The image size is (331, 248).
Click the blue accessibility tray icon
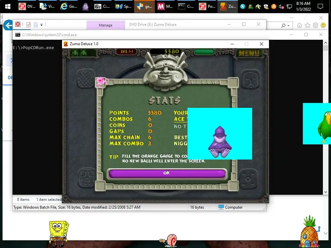click(243, 6)
